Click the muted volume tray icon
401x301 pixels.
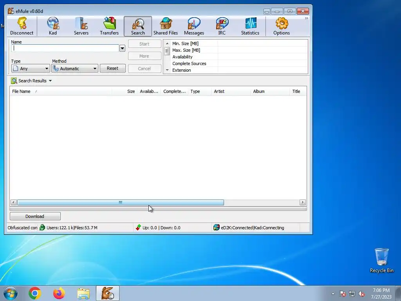(361, 294)
